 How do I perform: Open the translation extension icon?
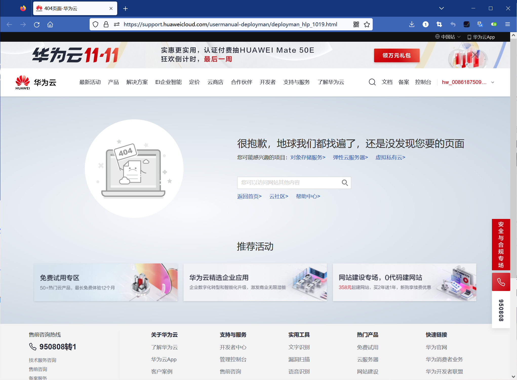[x=480, y=24]
